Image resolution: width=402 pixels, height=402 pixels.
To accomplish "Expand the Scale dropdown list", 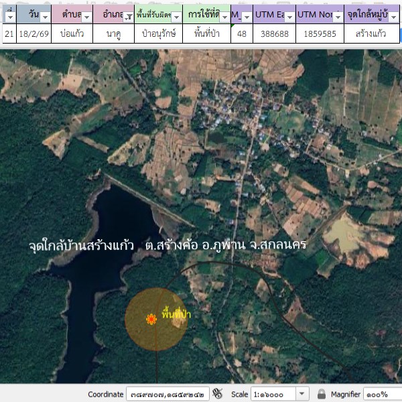I will click(301, 394).
